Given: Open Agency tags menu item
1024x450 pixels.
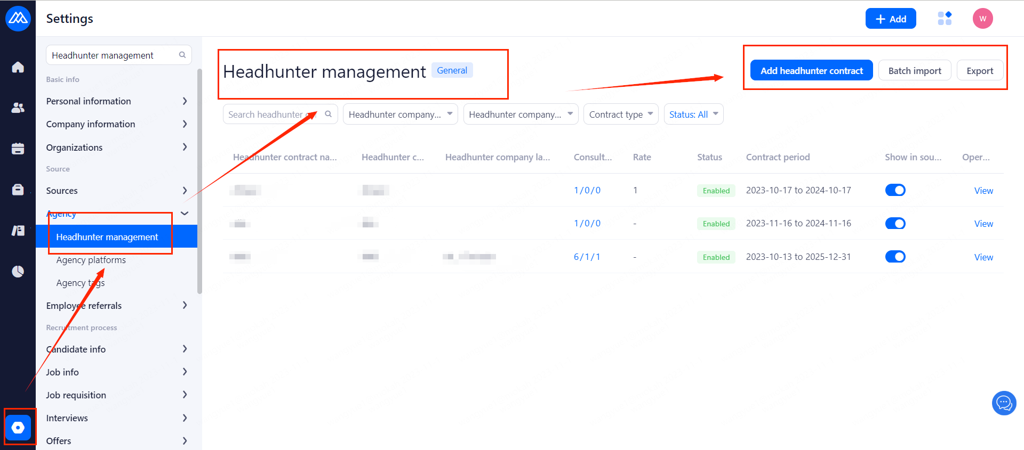Looking at the screenshot, I should (x=81, y=283).
